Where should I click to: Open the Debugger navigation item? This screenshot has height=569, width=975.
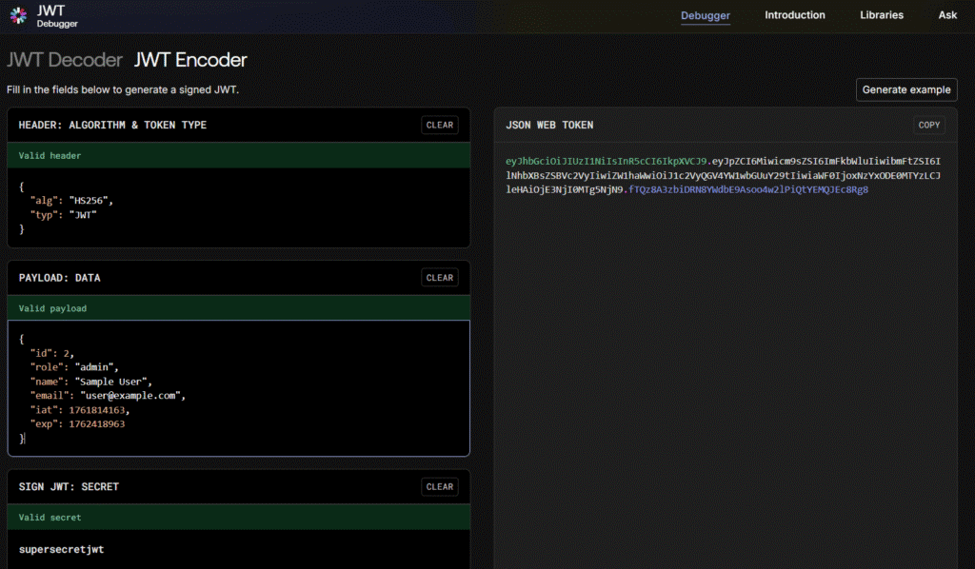click(x=706, y=15)
